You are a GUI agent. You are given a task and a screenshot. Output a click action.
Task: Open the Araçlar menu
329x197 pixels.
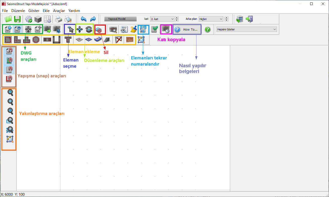tap(59, 11)
